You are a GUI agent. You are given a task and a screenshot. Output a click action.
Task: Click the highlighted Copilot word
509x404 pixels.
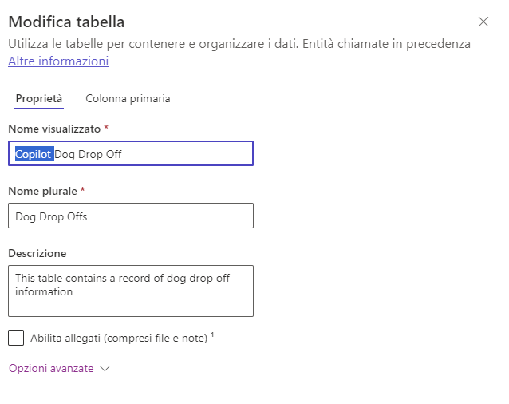pos(34,154)
